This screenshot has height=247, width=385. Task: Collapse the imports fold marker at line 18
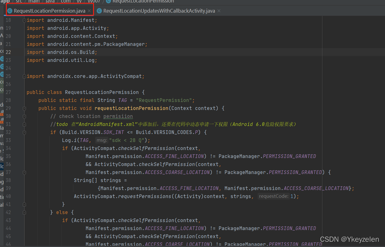point(24,20)
